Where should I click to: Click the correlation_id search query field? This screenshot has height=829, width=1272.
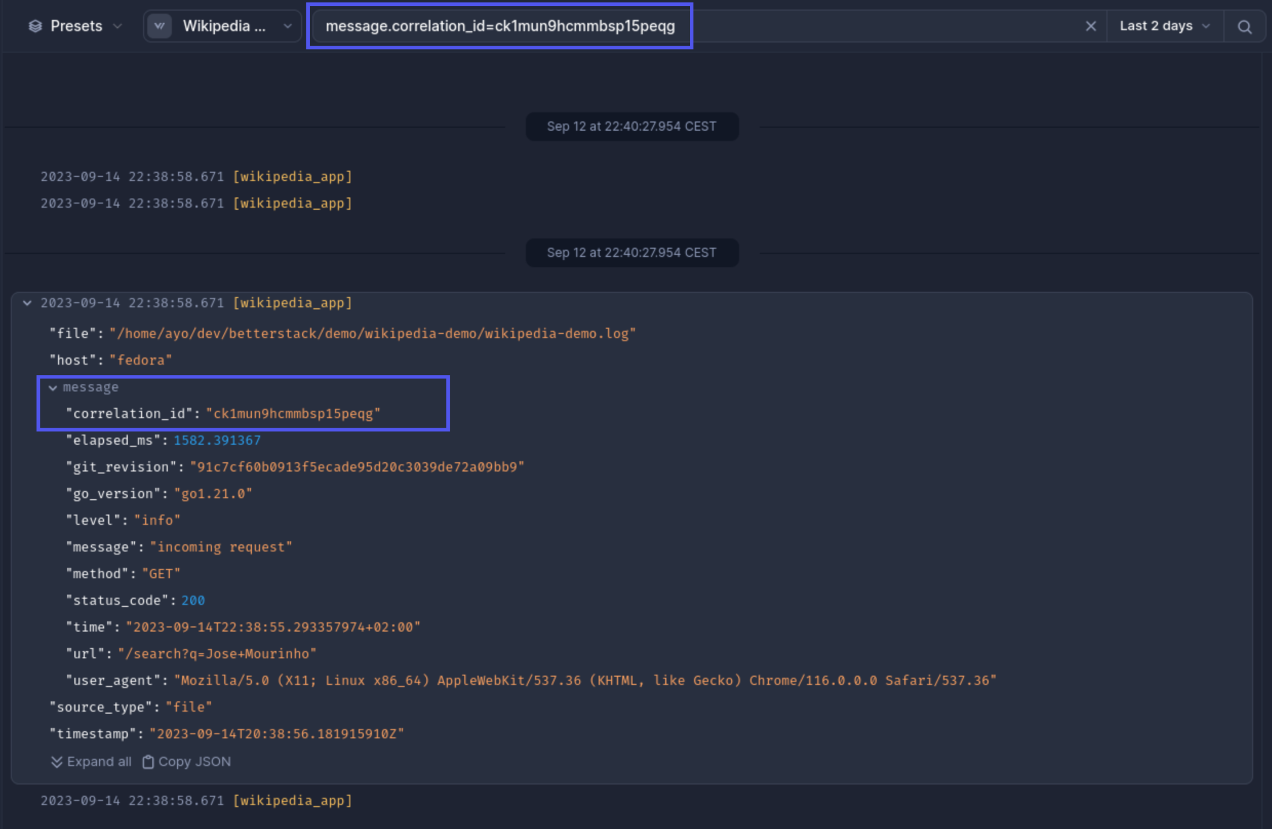[x=500, y=26]
